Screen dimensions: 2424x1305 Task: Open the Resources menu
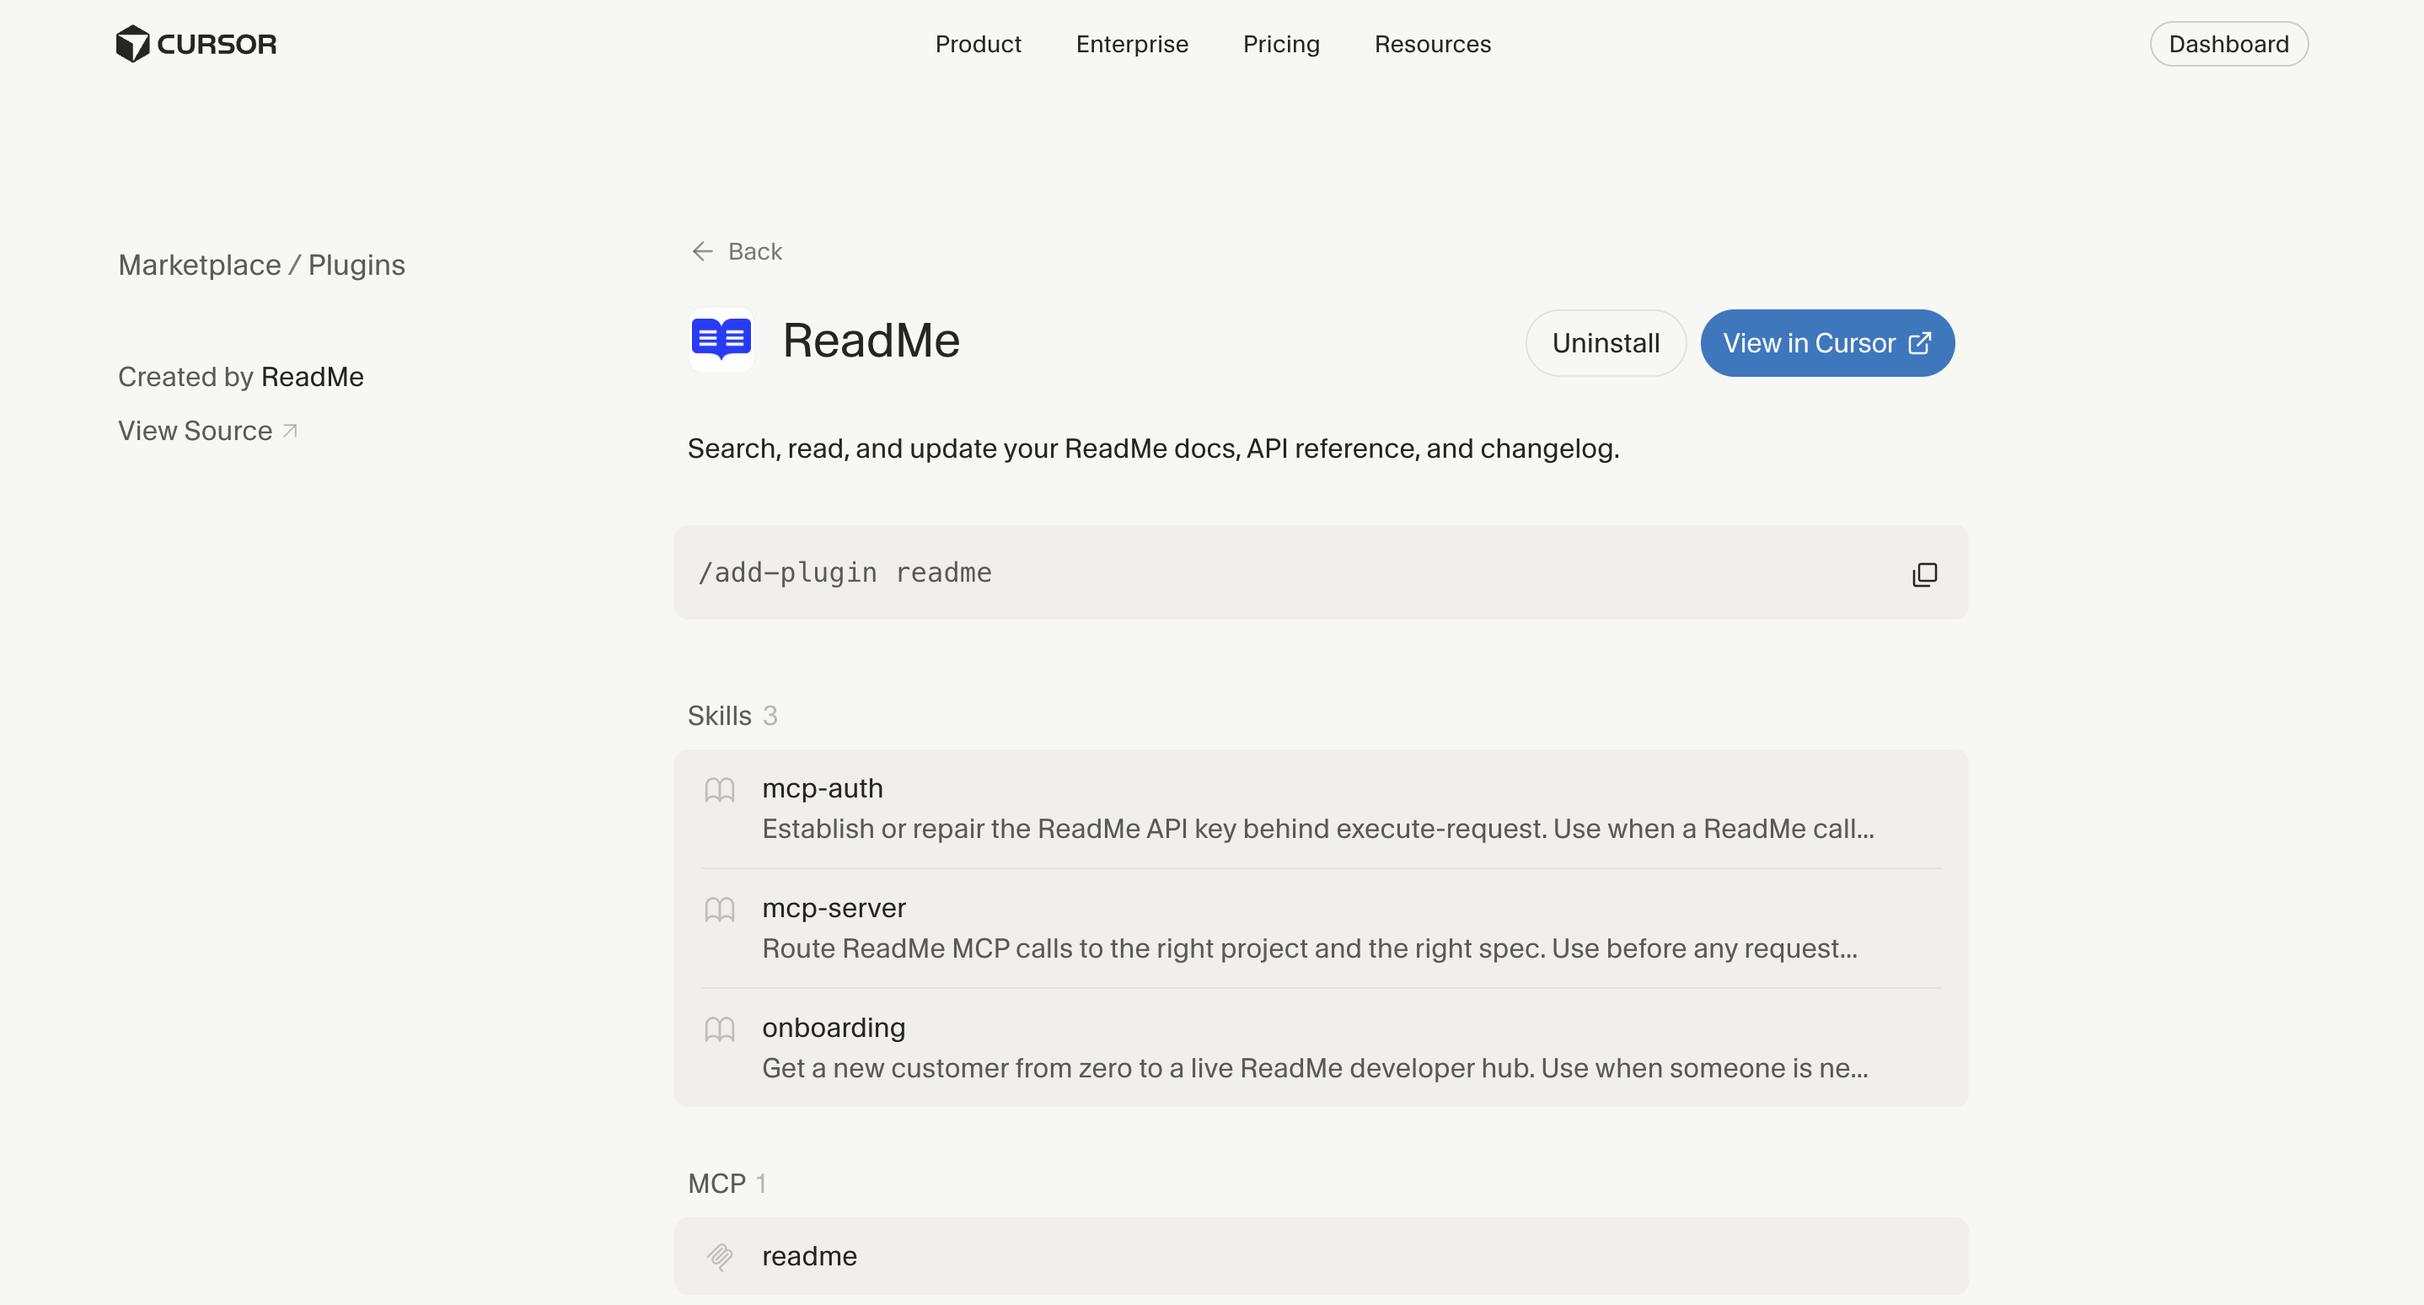(x=1432, y=44)
